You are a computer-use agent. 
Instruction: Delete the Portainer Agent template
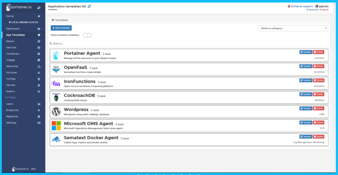coord(318,52)
